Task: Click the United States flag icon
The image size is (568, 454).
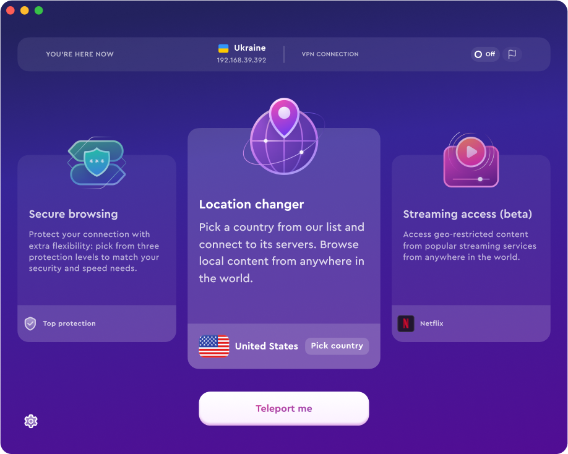Action: point(213,346)
